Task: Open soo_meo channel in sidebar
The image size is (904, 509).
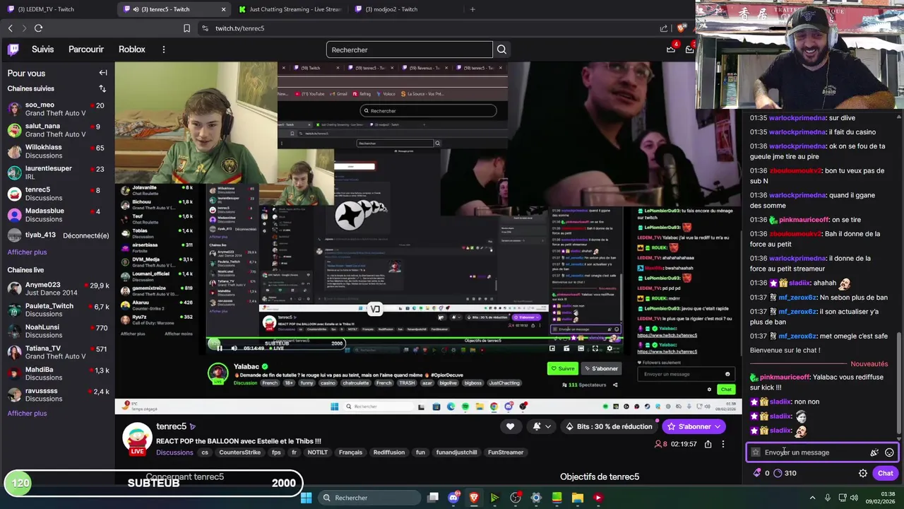Action: click(x=56, y=109)
